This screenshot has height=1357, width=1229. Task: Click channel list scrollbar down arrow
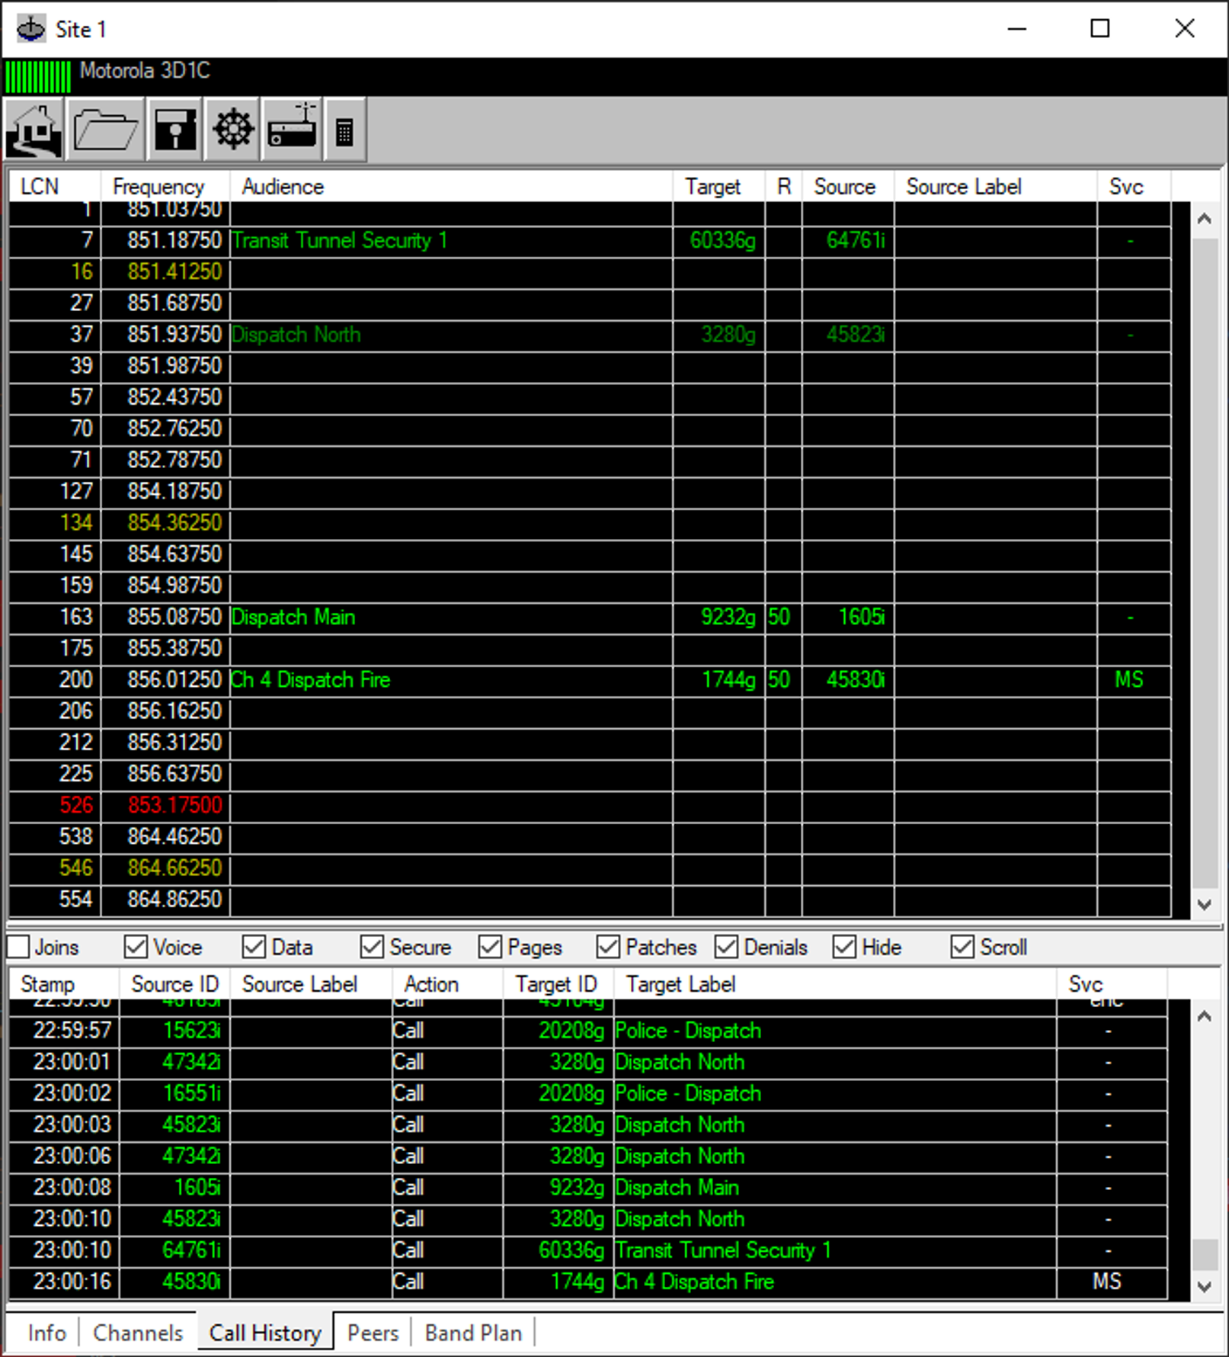(x=1204, y=905)
